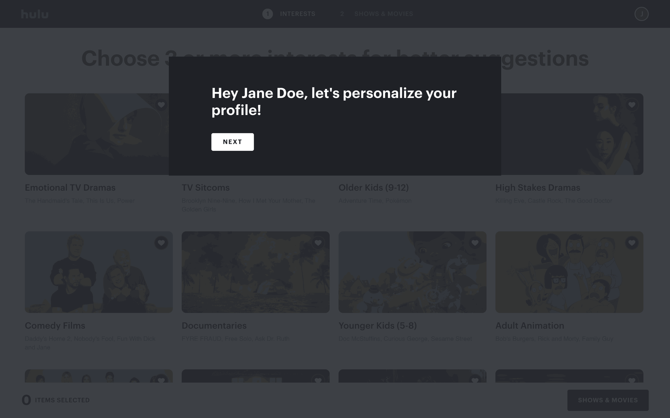Click 'Killing Eve, Castle Rock' description
Screen dimensions: 670x418
pos(553,201)
